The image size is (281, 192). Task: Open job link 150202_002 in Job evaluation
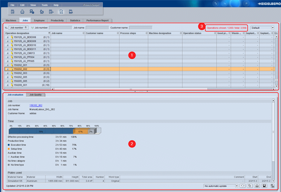(x=36, y=105)
